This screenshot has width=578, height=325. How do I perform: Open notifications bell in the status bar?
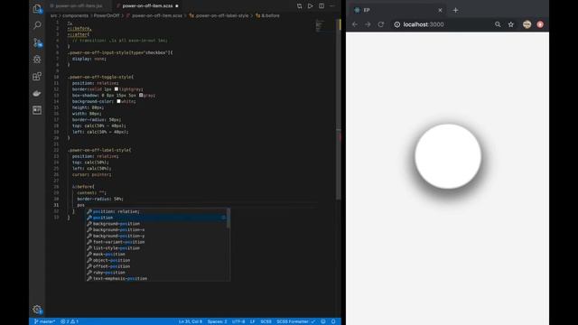[x=333, y=321]
